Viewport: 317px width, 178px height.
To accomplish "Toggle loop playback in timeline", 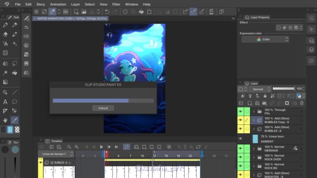I will [127, 147].
